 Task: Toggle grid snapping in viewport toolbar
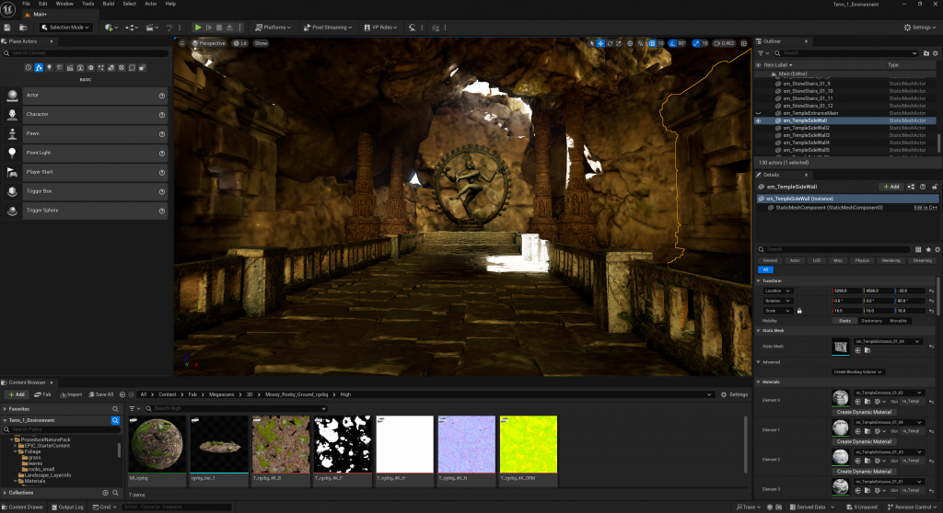point(652,43)
